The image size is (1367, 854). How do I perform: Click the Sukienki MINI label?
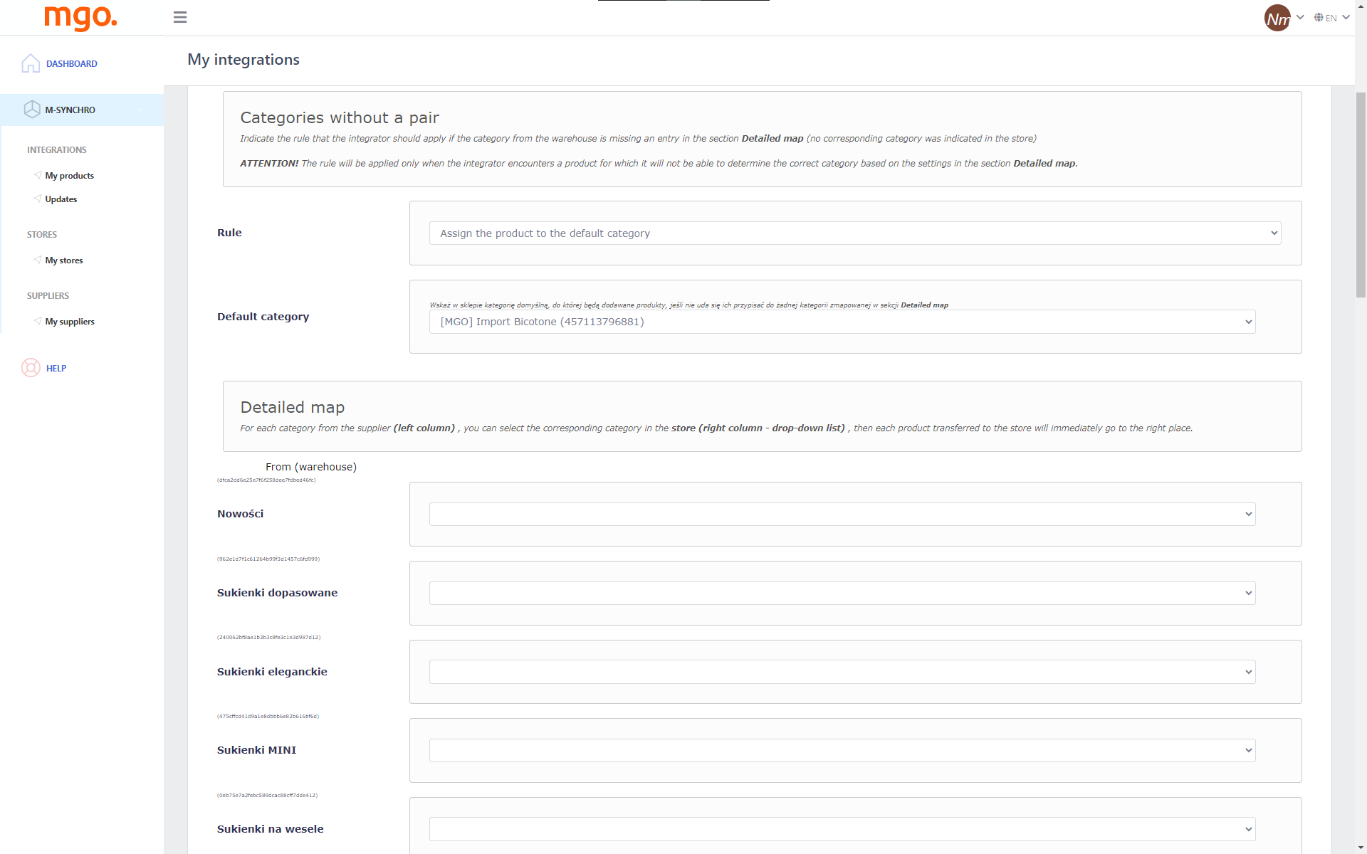click(x=256, y=750)
